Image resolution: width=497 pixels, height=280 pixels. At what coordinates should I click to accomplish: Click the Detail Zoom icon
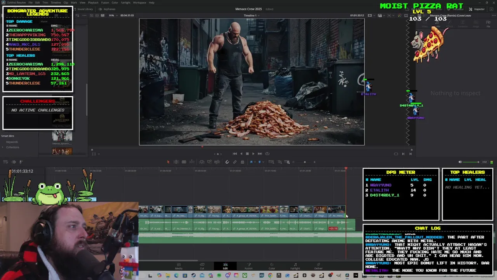click(280, 162)
